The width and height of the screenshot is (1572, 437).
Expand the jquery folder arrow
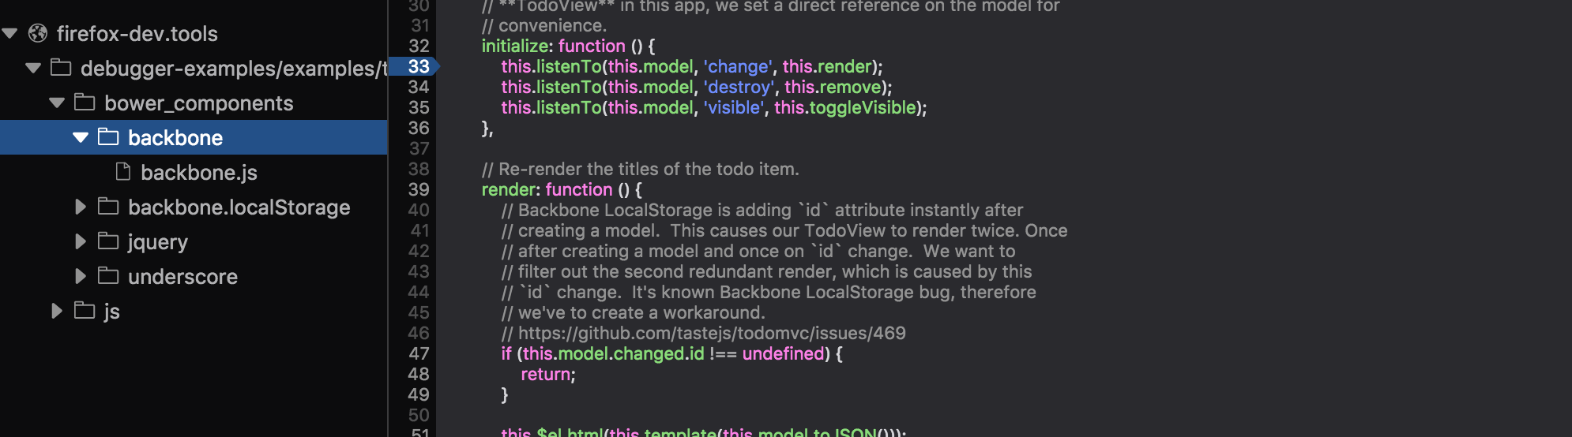coord(81,241)
